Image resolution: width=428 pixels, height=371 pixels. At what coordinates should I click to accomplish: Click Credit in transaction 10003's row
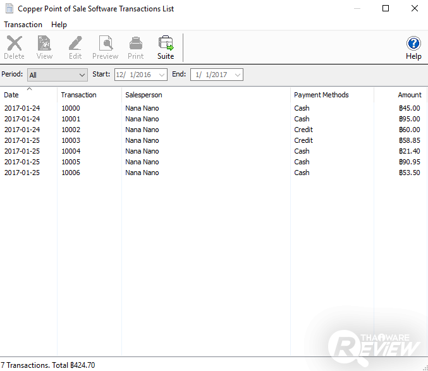click(x=303, y=140)
